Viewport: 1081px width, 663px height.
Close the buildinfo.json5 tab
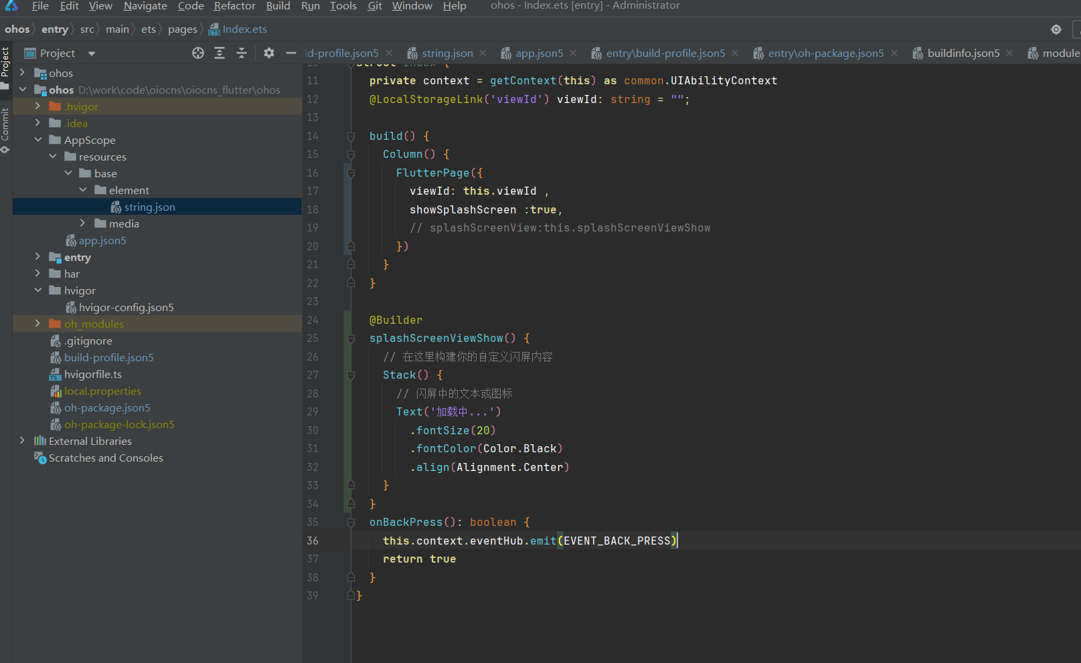[1009, 54]
